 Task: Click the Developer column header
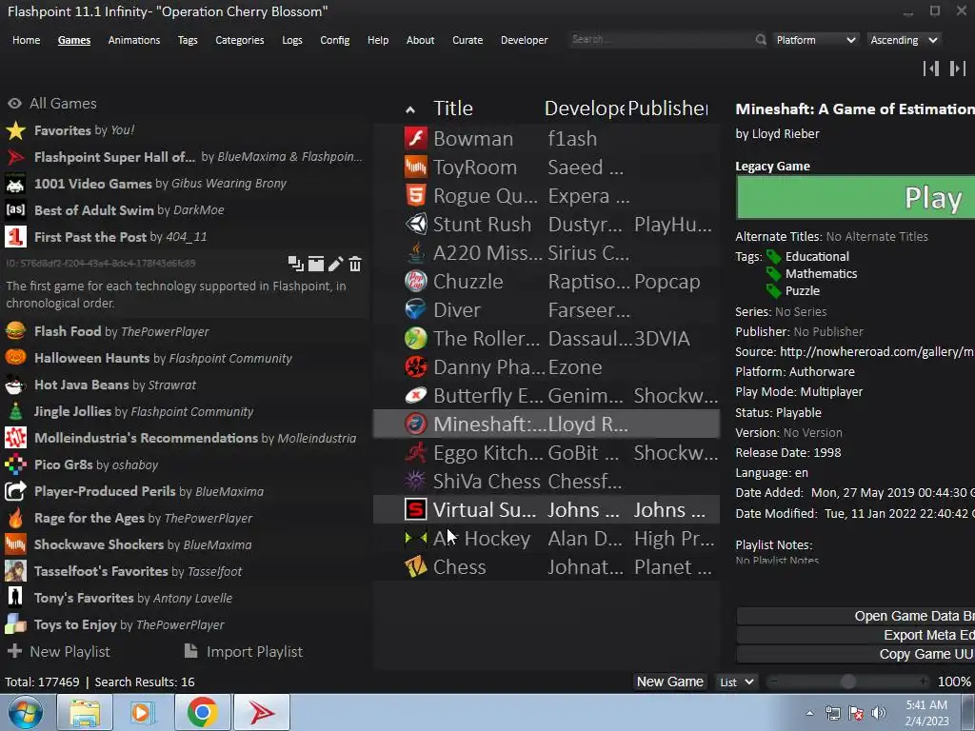click(585, 109)
